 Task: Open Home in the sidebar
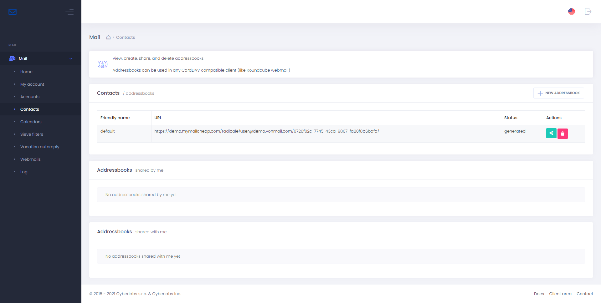click(26, 72)
